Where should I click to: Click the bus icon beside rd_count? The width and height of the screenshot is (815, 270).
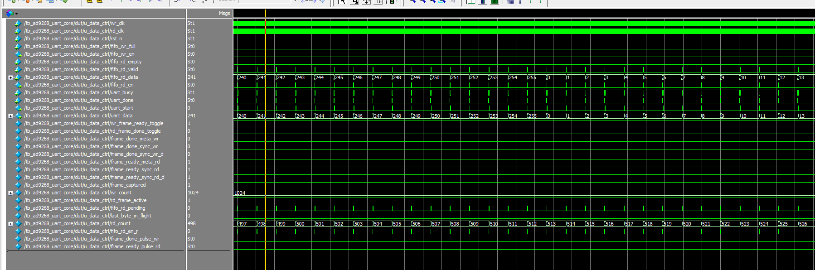pos(18,223)
